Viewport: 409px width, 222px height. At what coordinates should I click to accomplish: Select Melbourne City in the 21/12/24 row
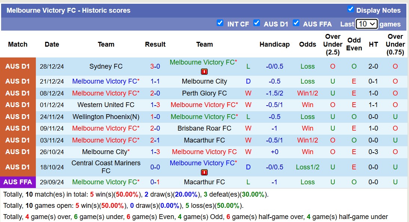[204, 81]
